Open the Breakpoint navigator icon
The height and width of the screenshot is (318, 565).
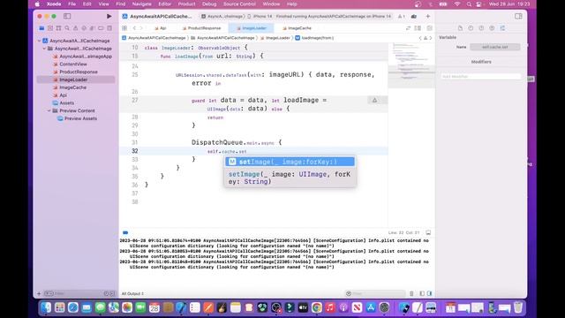[101, 28]
